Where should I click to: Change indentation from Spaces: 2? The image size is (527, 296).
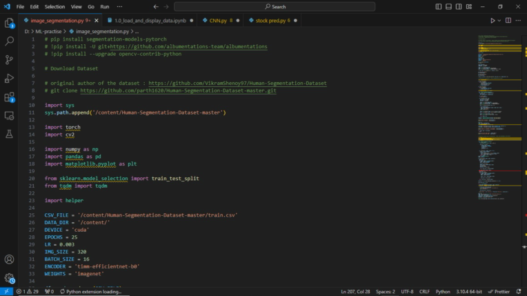(x=385, y=292)
